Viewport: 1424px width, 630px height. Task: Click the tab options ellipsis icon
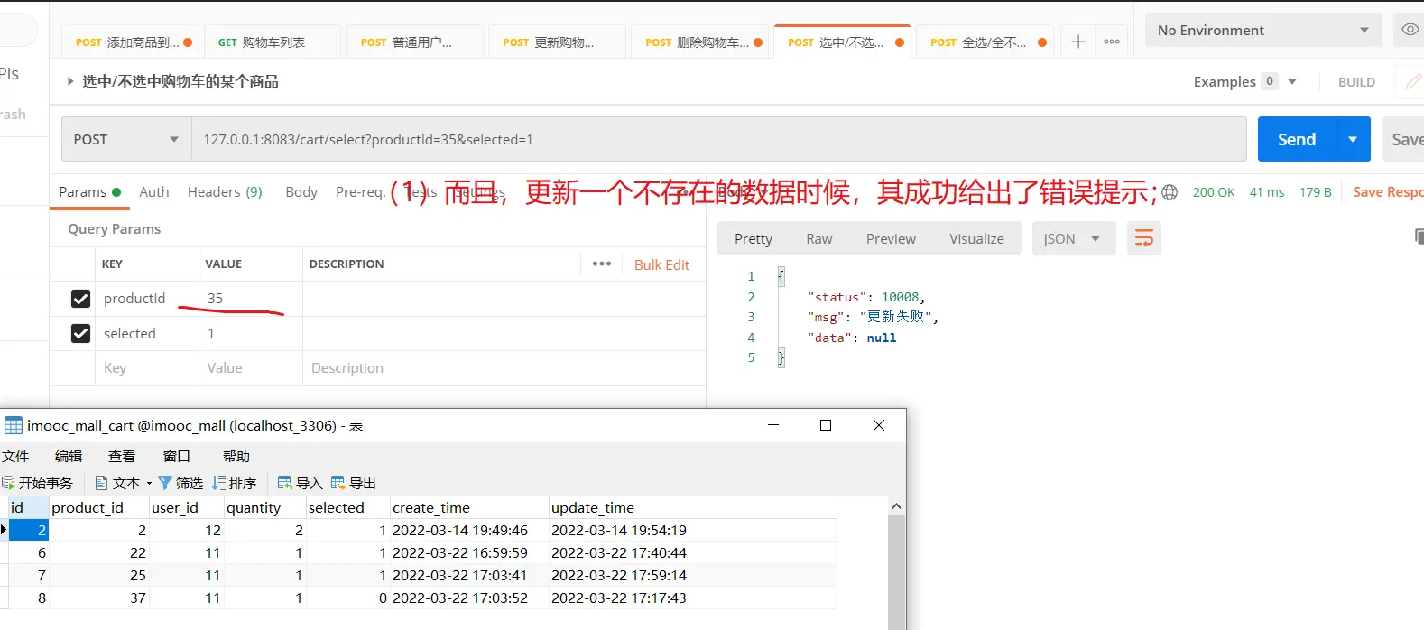1112,42
